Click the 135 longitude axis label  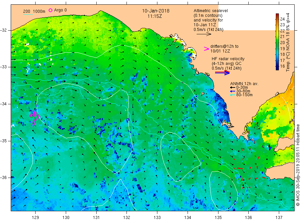218,217
